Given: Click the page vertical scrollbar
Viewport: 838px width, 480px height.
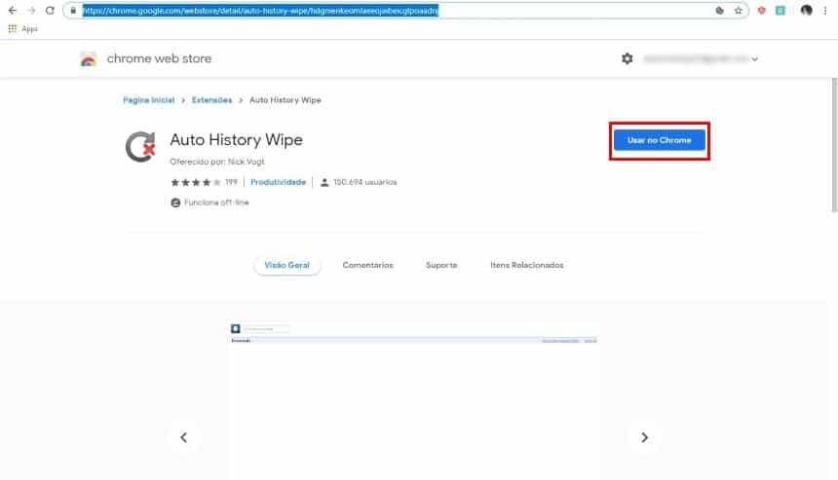Looking at the screenshot, I should click(834, 145).
